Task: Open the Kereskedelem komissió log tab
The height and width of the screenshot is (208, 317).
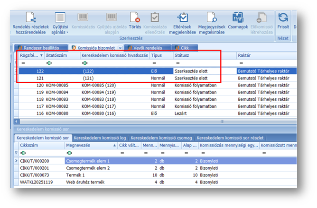Action: point(100,138)
